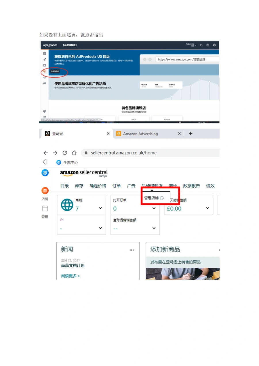259x366 pixels.
Task: Expand the IPI card dropdown
Action: 100,228
